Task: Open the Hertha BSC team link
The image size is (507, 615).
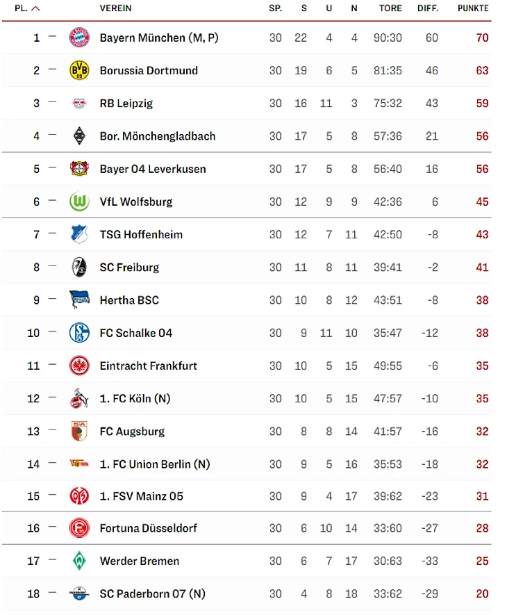Action: [129, 300]
